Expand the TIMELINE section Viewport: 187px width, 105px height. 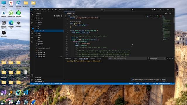49,79
